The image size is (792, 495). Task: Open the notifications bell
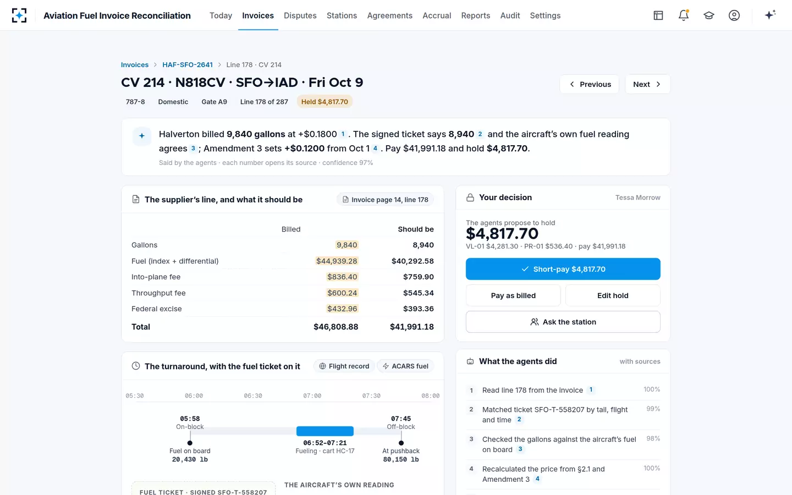(684, 15)
